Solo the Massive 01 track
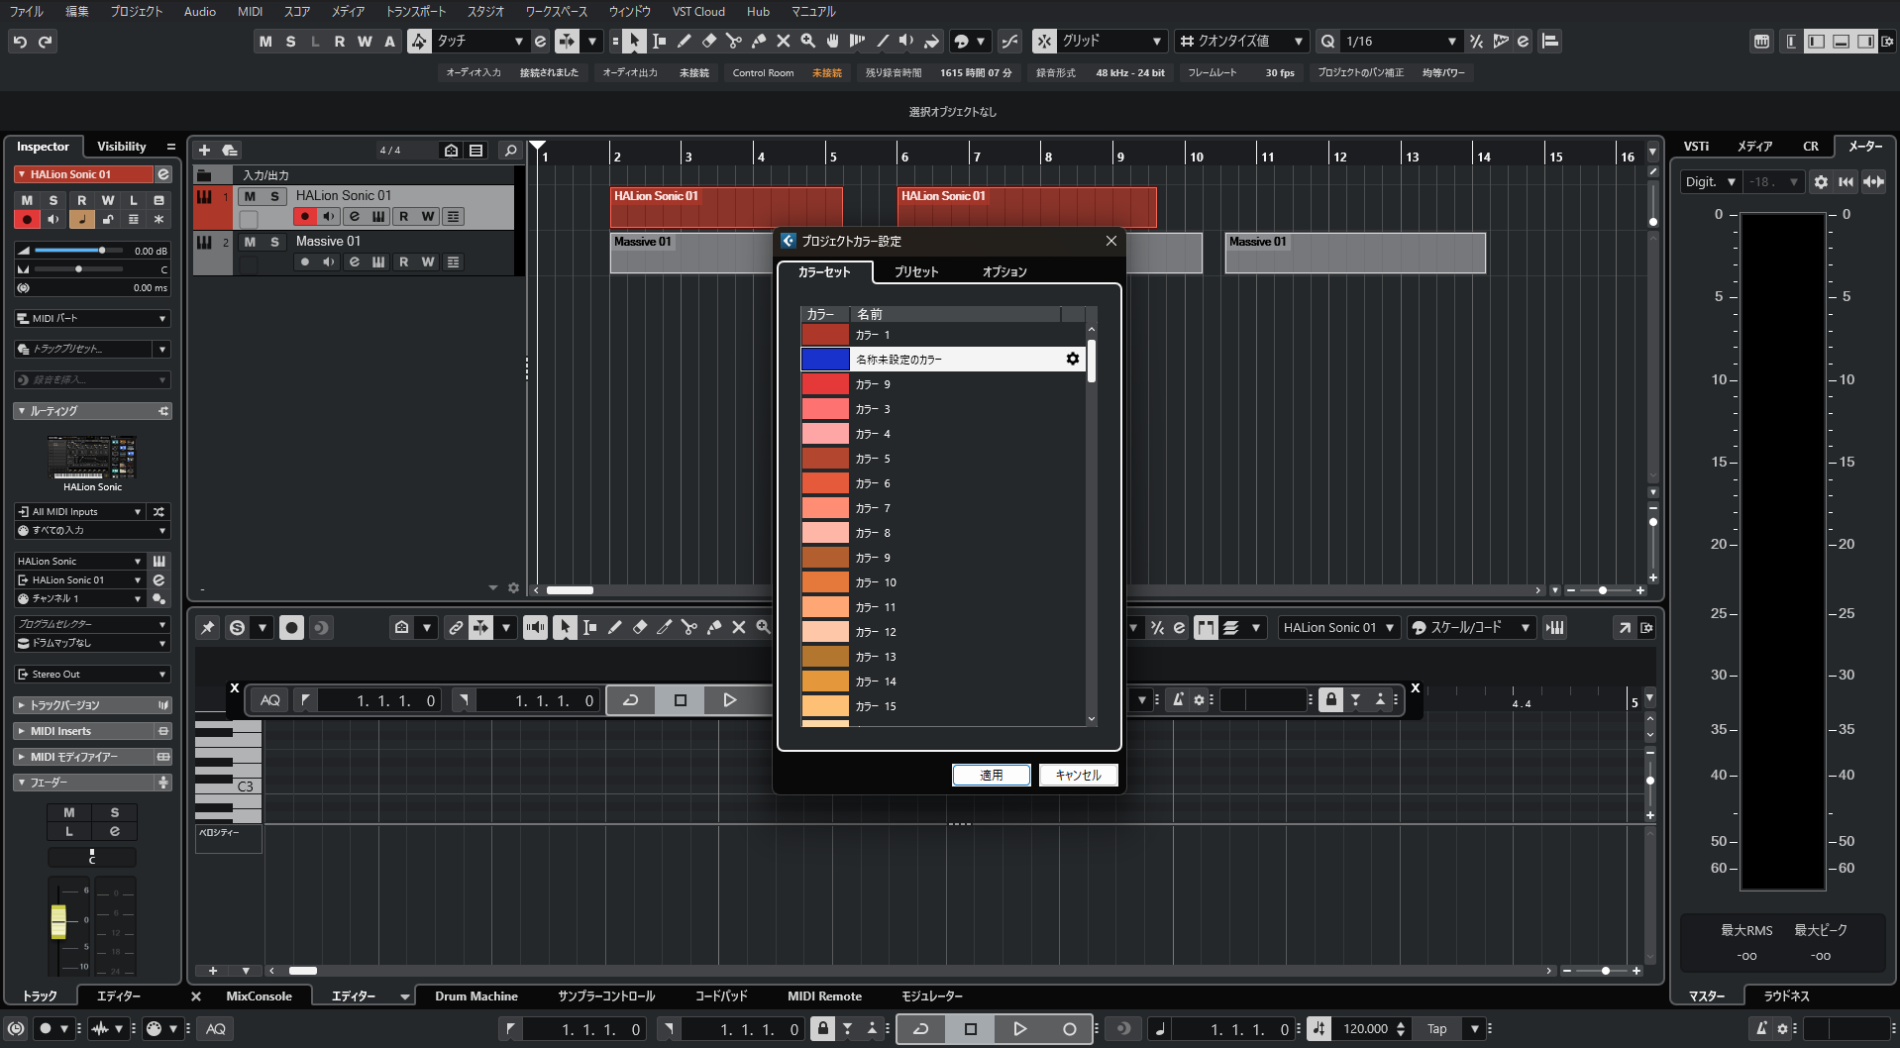Viewport: 1900px width, 1048px height. pos(274,242)
